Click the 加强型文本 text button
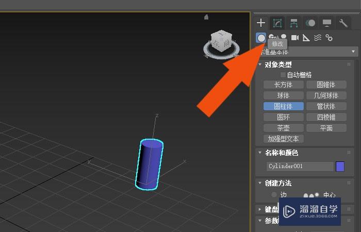The width and height of the screenshot is (361, 232). (284, 139)
